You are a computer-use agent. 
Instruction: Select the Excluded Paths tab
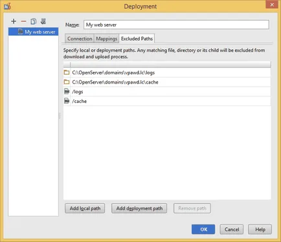[x=137, y=39]
